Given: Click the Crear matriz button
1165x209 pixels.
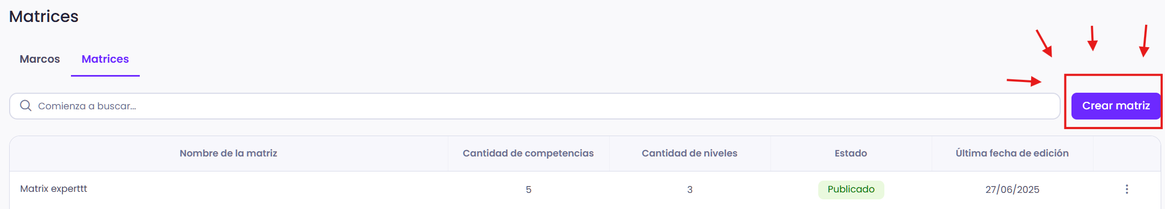Looking at the screenshot, I should point(1116,106).
